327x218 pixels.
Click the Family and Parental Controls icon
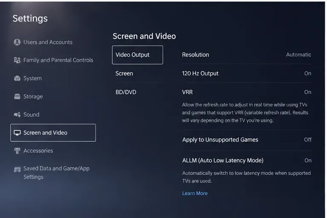(x=17, y=60)
